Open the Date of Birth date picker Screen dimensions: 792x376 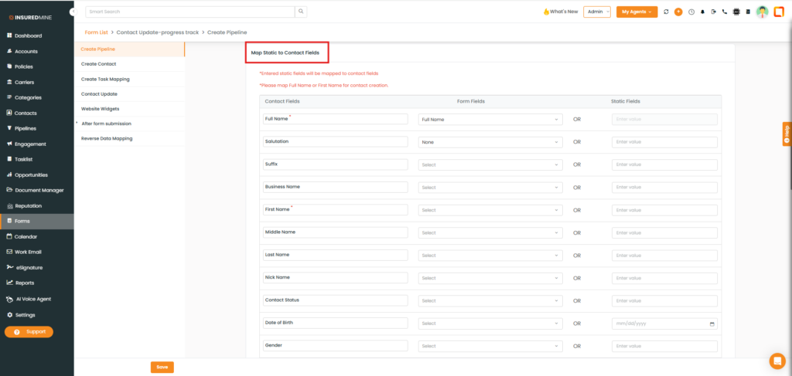(712, 323)
